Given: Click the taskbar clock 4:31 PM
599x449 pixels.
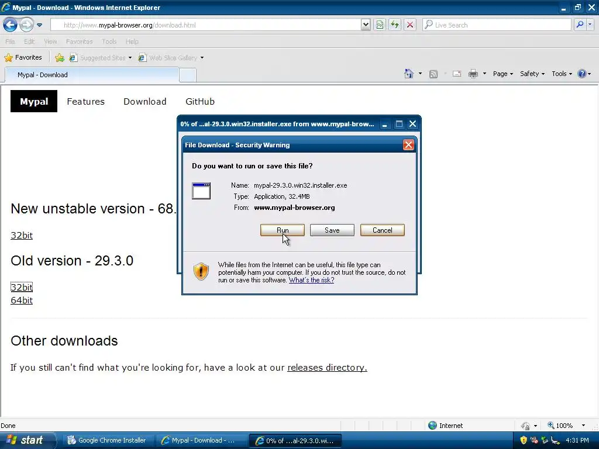Looking at the screenshot, I should (577, 440).
